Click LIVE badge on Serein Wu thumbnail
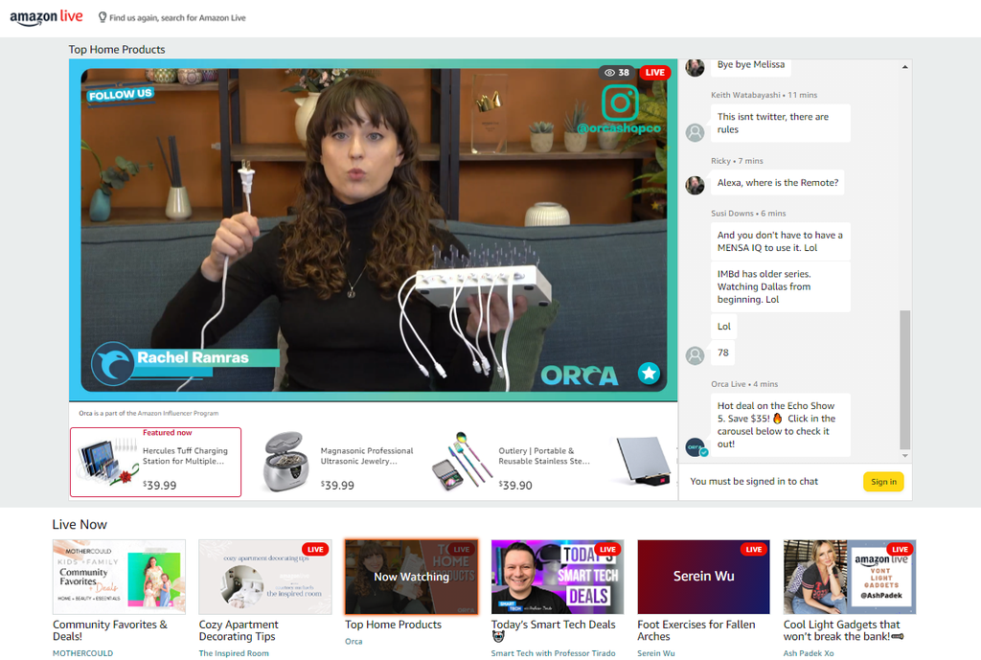This screenshot has width=981, height=660. [x=754, y=549]
